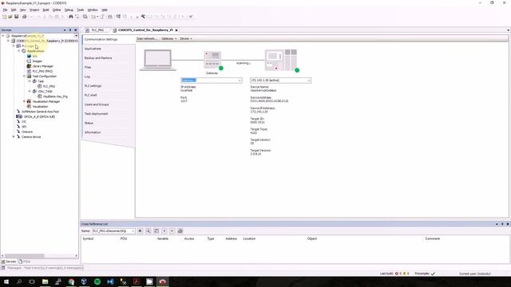Click the Symbol column header
511x287 pixels.
[88, 238]
